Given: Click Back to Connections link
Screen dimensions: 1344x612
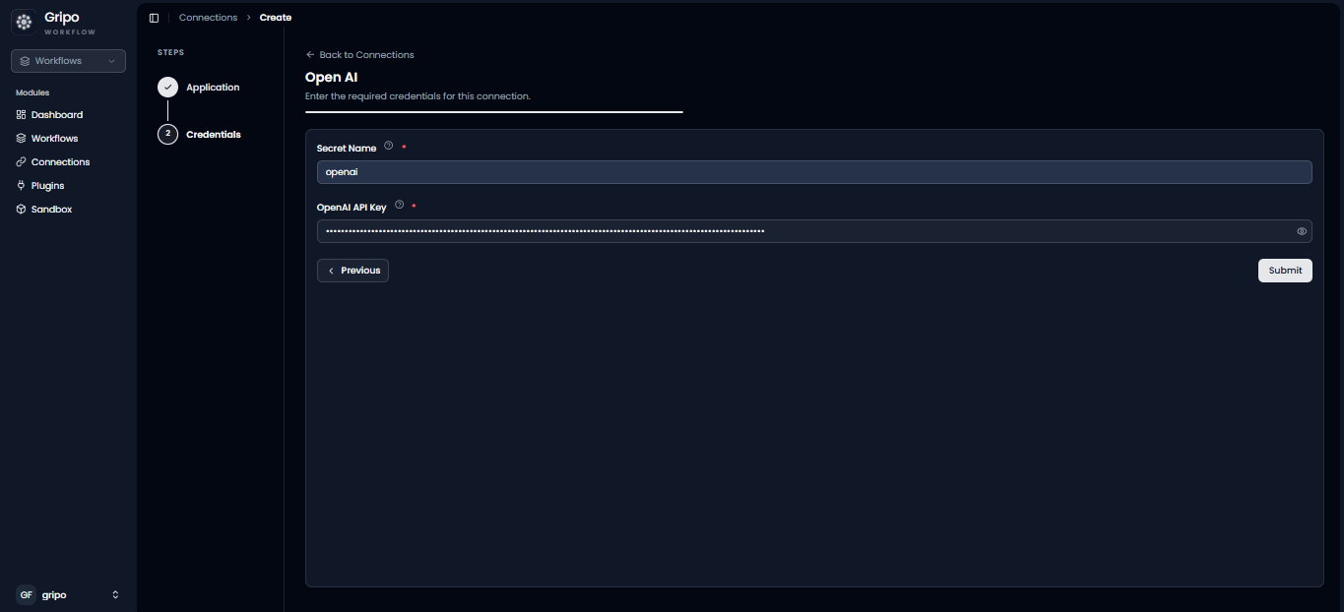Looking at the screenshot, I should pos(360,55).
